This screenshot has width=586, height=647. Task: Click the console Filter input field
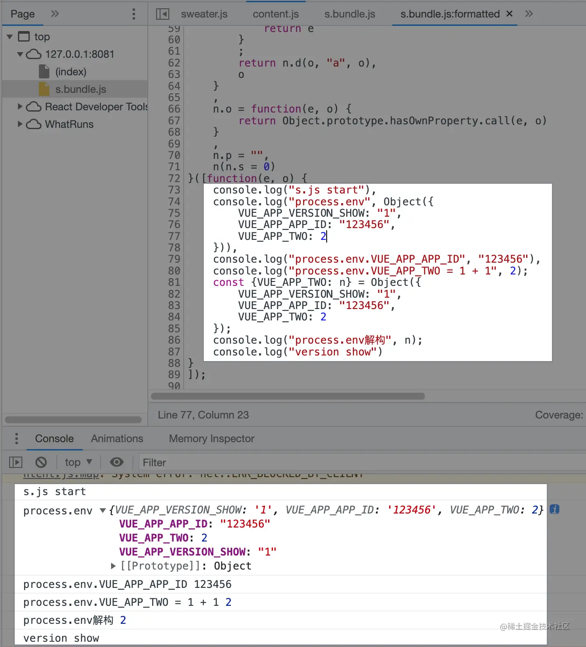(362, 462)
